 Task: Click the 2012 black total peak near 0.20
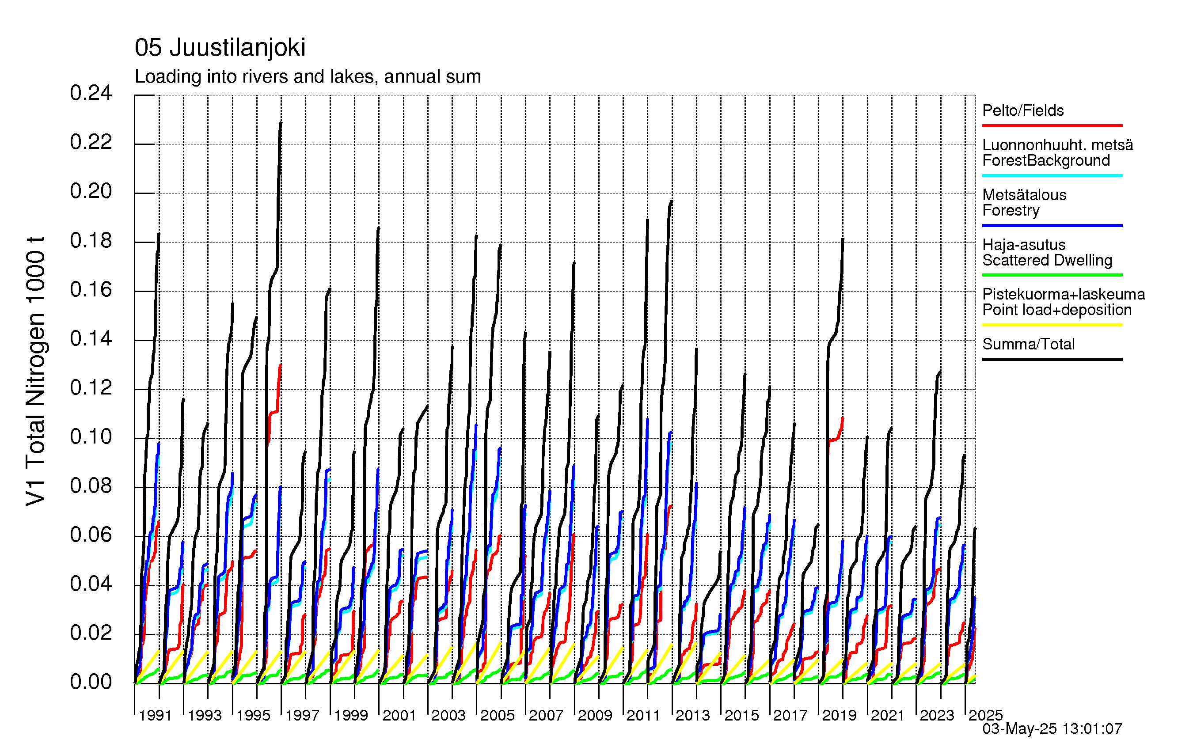pos(671,201)
